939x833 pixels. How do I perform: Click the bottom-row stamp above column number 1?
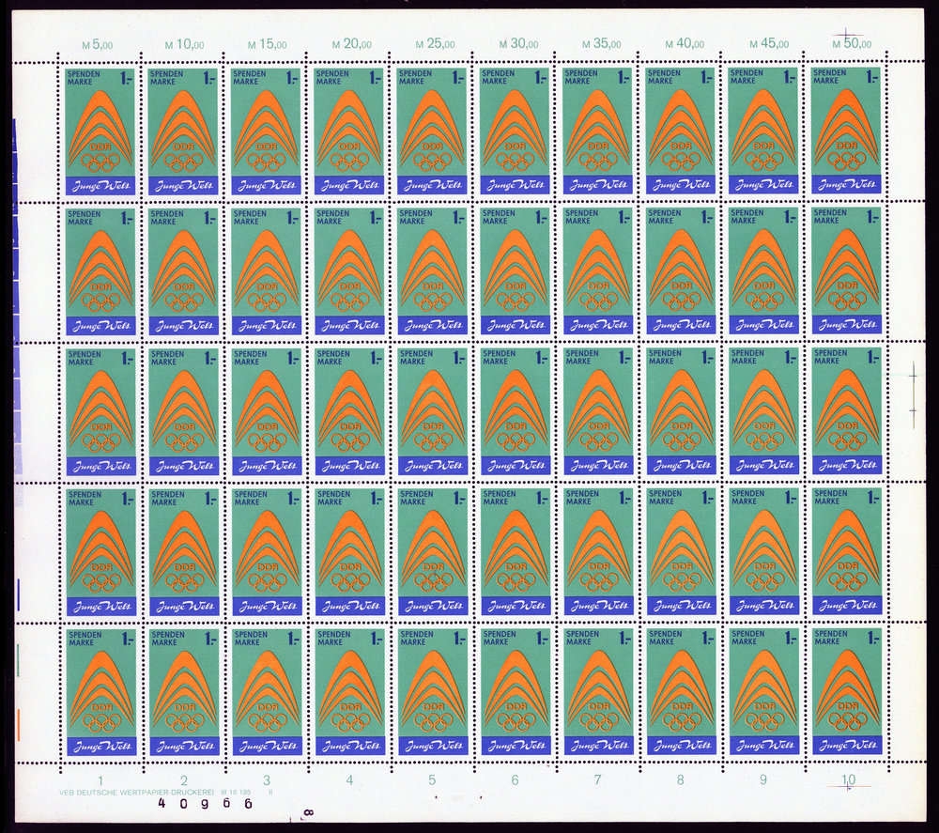pyautogui.click(x=101, y=692)
